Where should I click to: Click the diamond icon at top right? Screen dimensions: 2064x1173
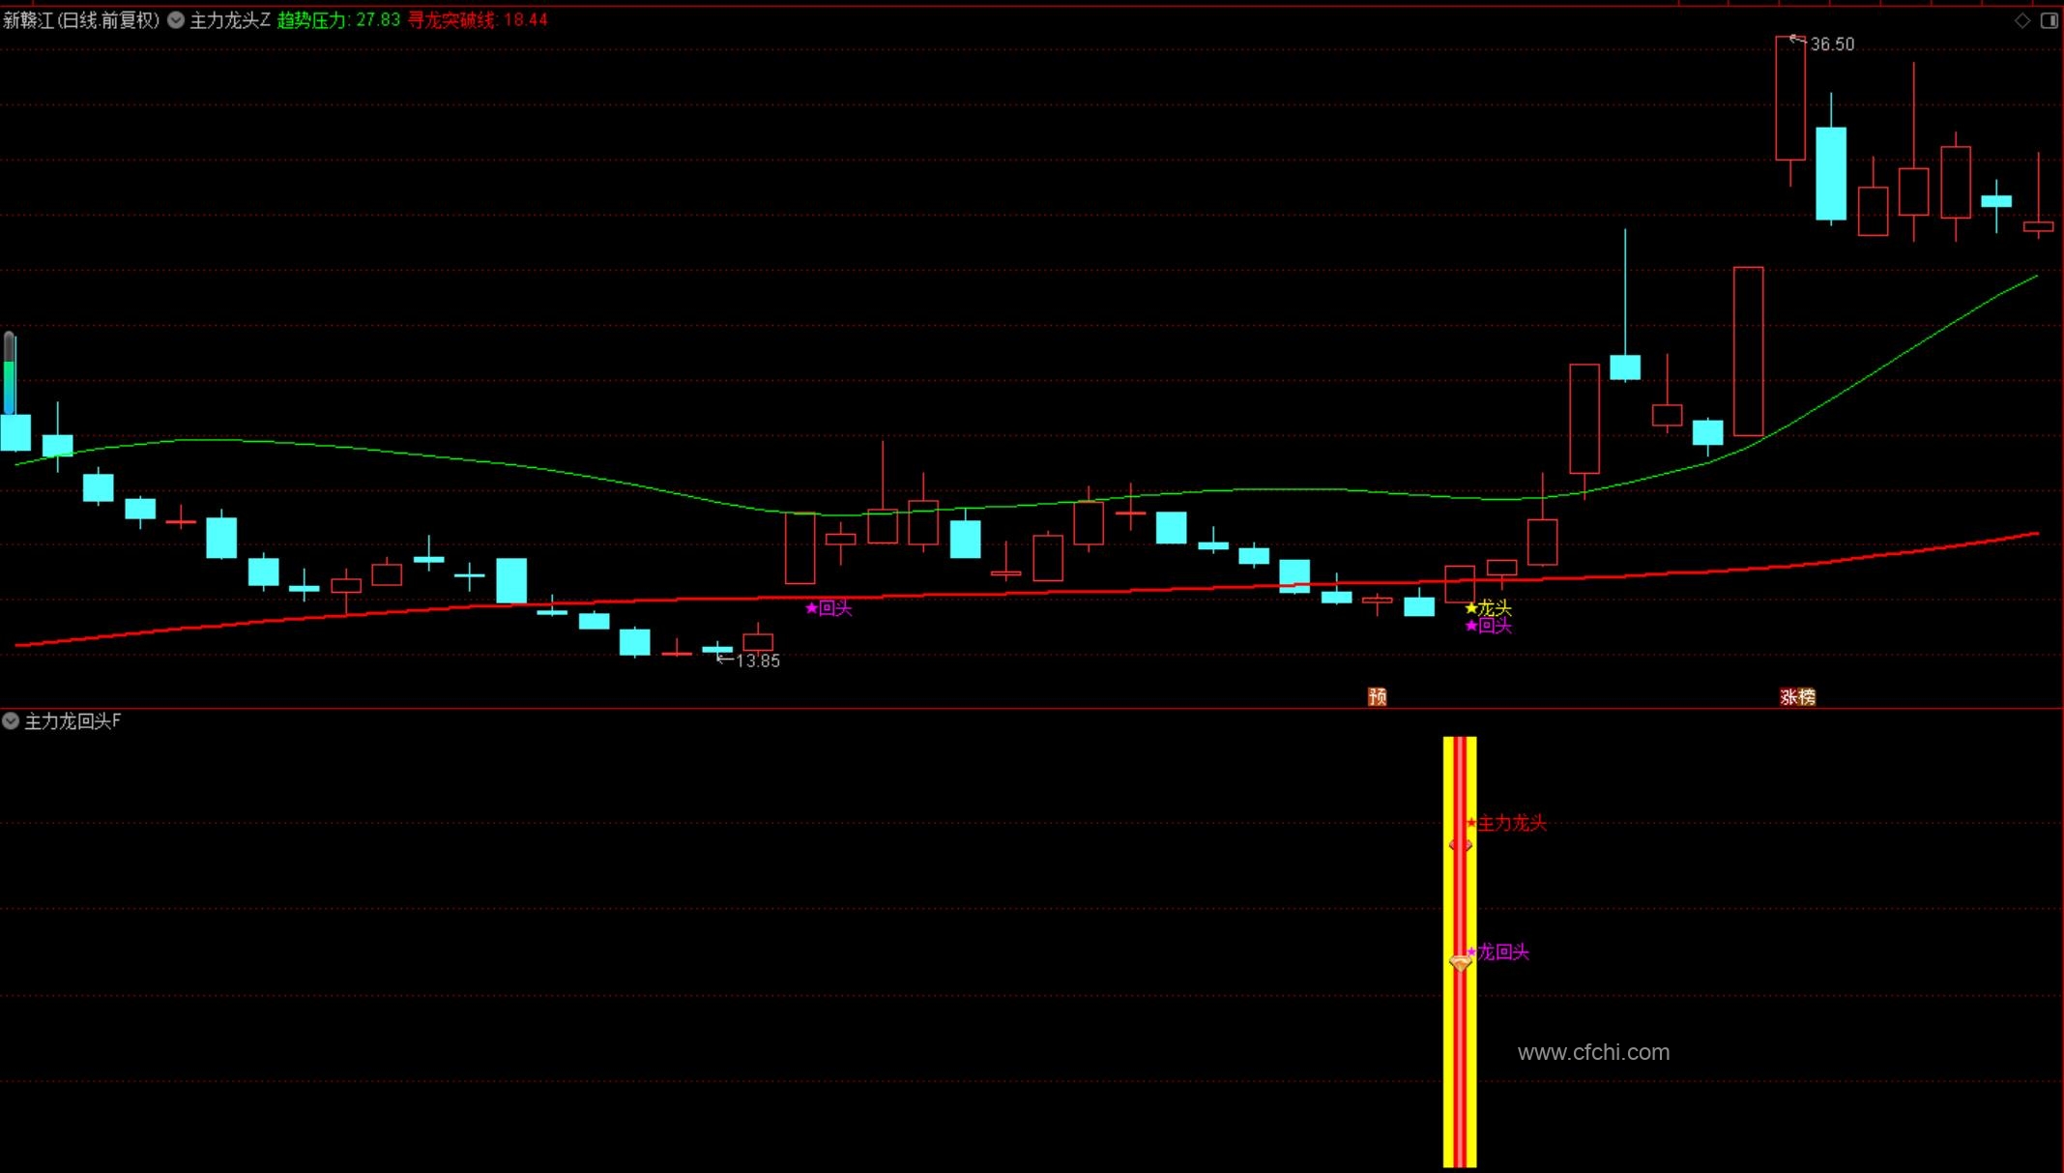2021,20
